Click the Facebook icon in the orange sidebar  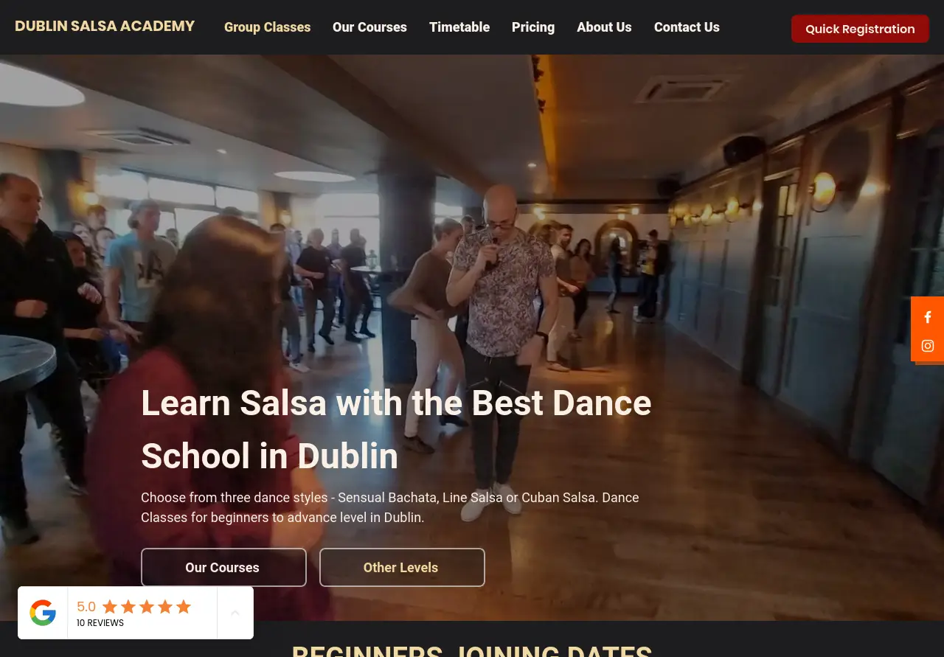[x=927, y=317]
